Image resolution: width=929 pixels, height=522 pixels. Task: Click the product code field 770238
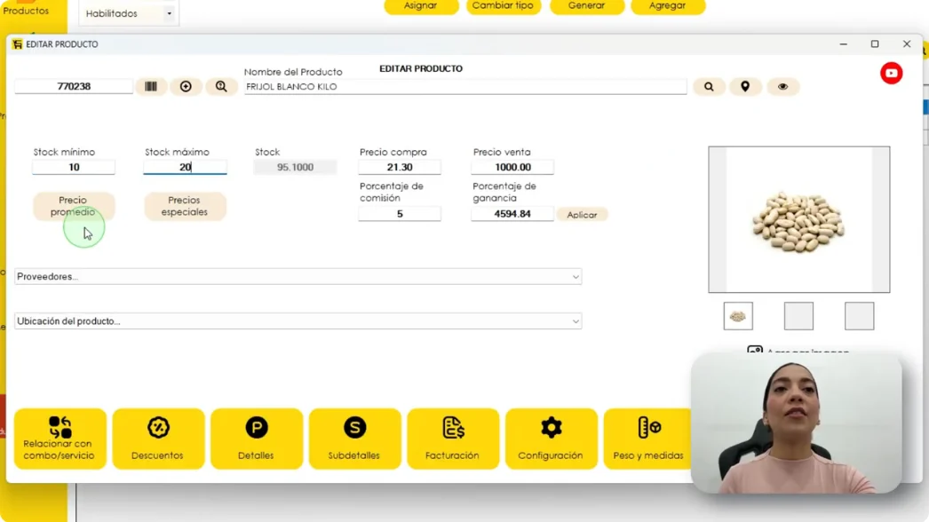point(74,86)
